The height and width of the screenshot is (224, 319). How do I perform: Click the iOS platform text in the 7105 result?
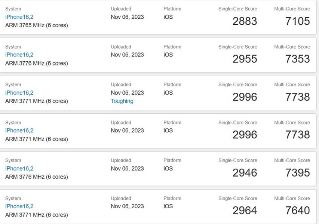168,17
